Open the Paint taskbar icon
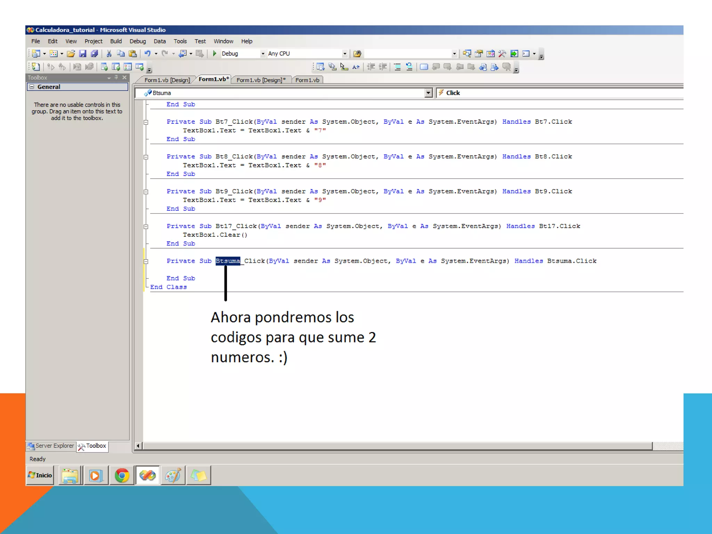 173,475
